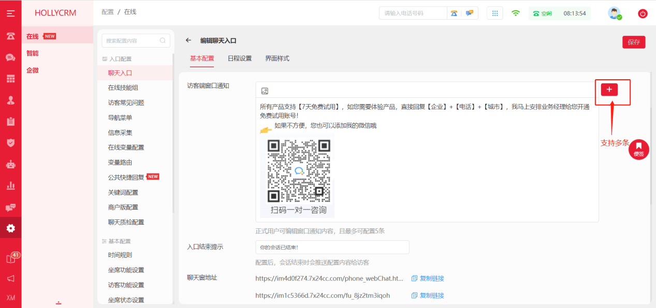This screenshot has width=656, height=308.
Task: Select 在线技能组 in the config list
Action: point(123,88)
